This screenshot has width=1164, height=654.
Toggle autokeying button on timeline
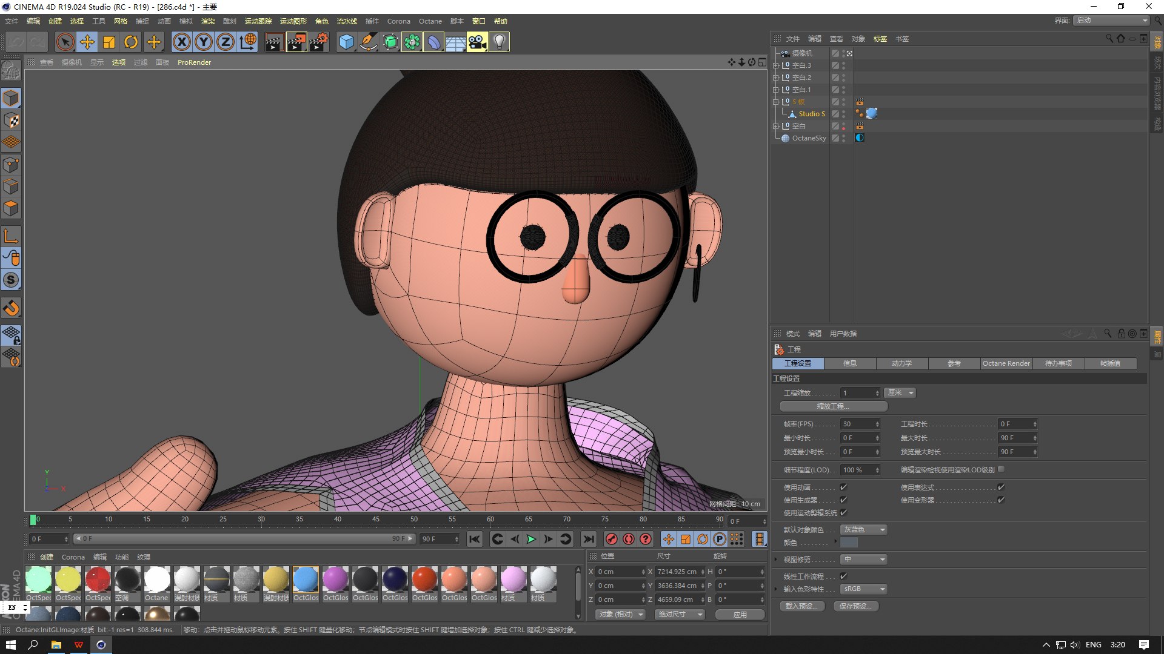click(x=629, y=539)
